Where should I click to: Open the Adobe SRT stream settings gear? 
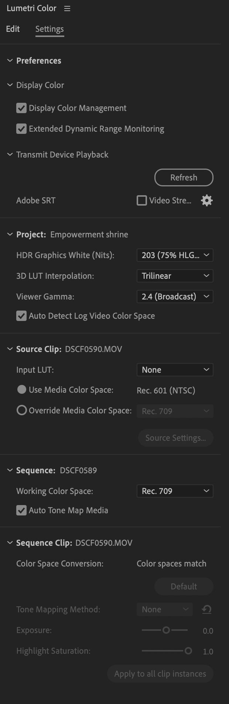[x=206, y=200]
